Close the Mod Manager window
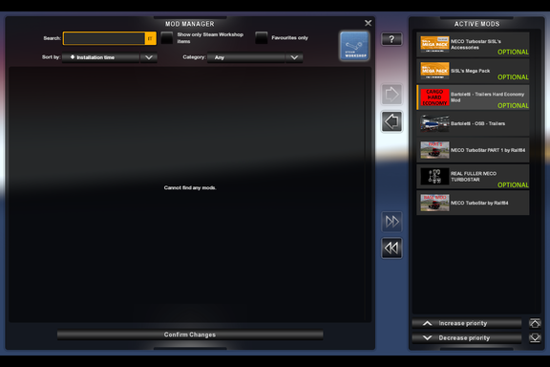 coord(368,23)
